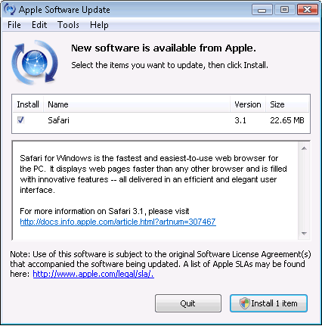Maximize the Apple Software Update window
The width and height of the screenshot is (322, 326).
pyautogui.click(x=285, y=10)
